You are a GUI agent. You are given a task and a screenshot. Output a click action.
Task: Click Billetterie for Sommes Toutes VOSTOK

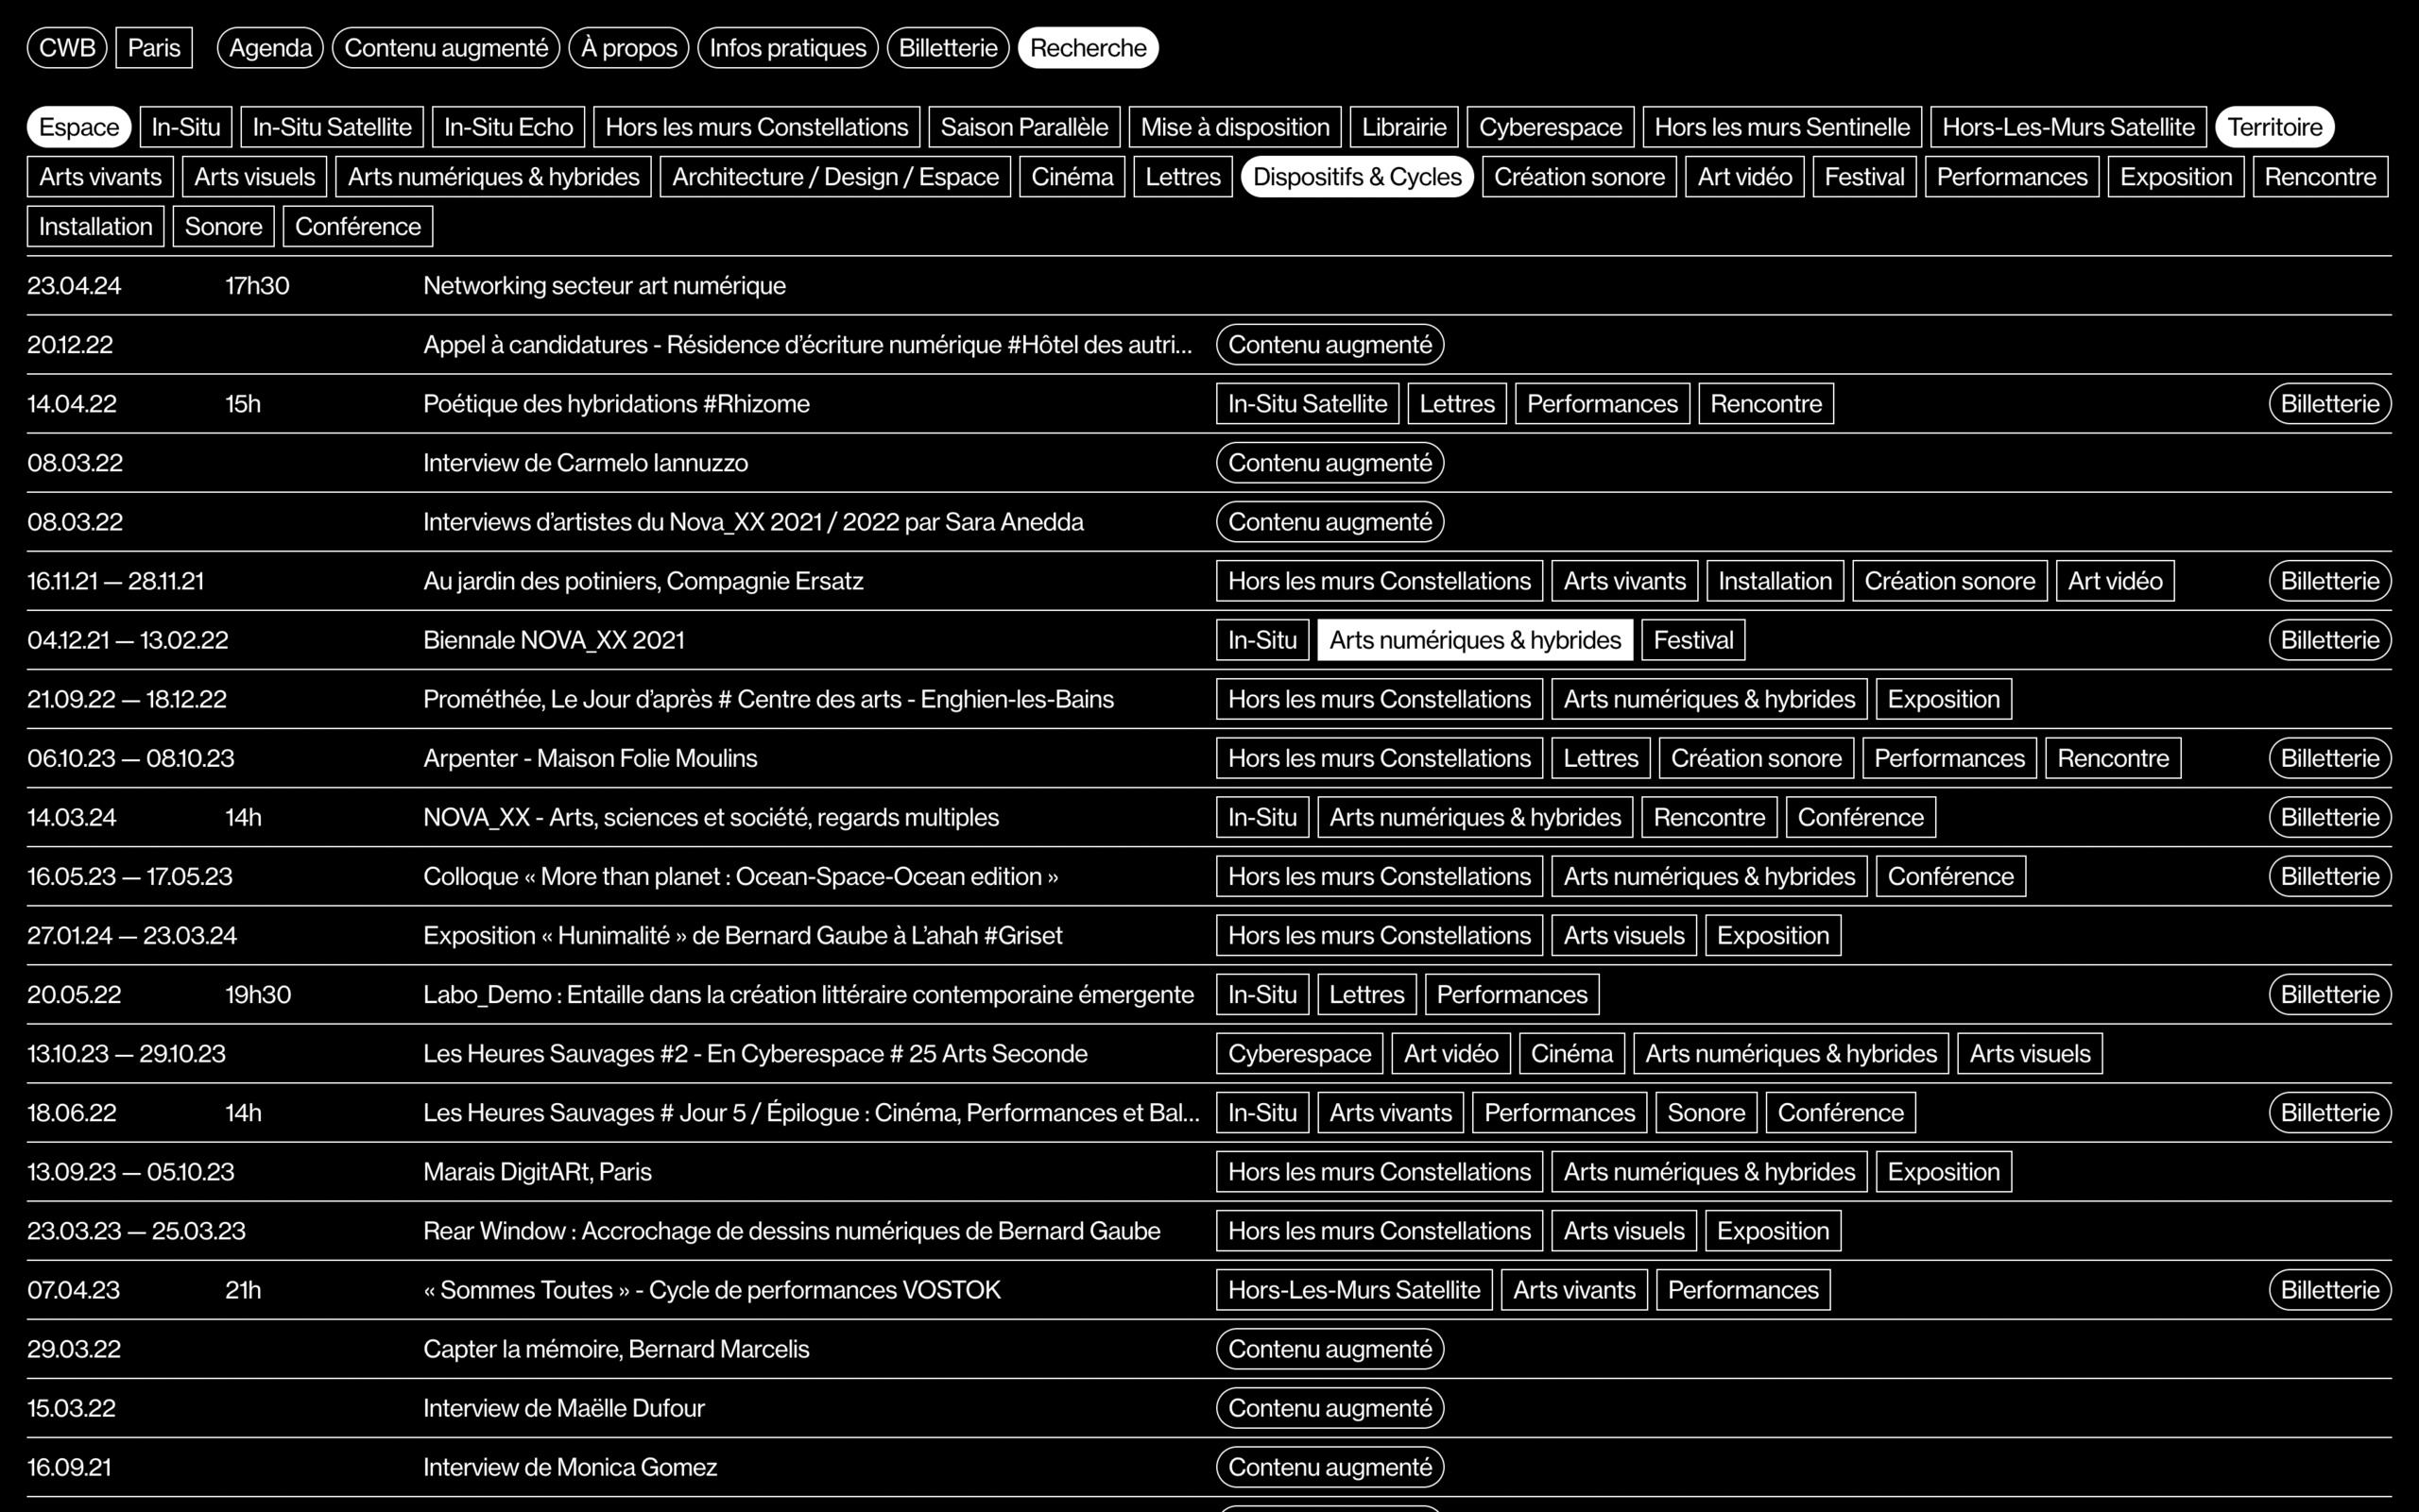[2329, 1290]
